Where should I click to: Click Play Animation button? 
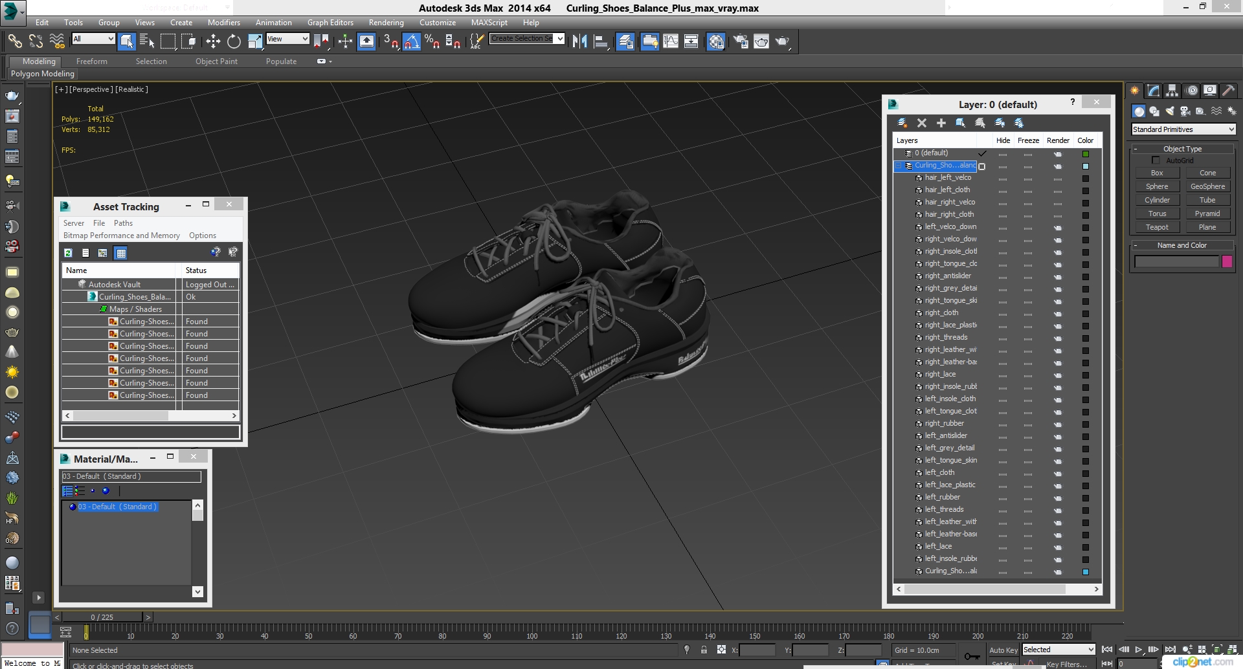[x=1138, y=650]
